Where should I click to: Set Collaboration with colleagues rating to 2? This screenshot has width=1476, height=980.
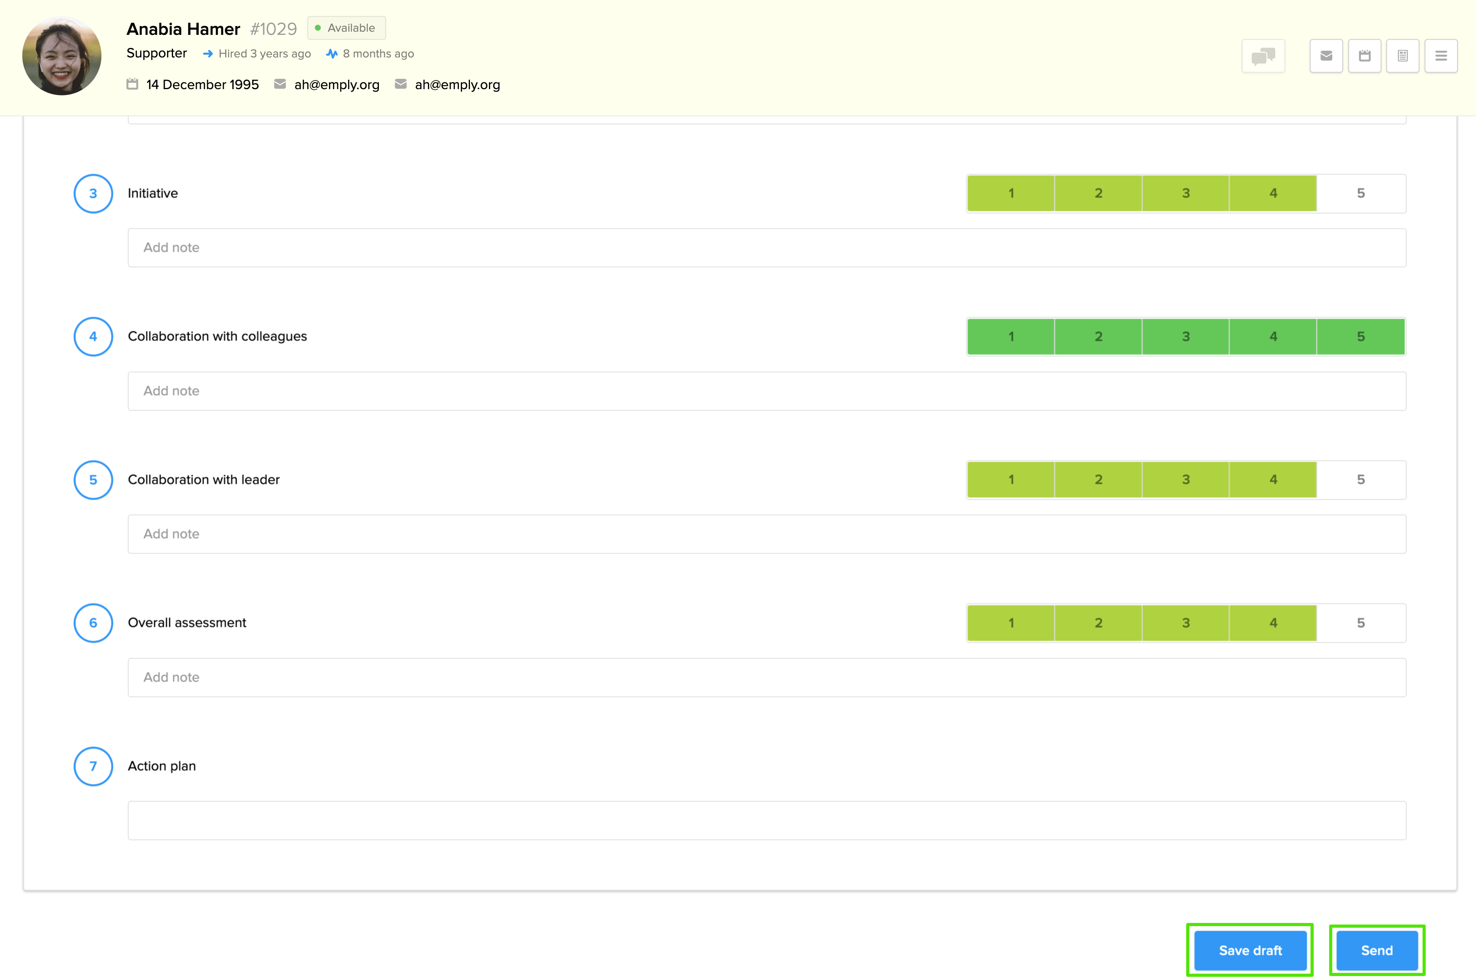(1098, 337)
